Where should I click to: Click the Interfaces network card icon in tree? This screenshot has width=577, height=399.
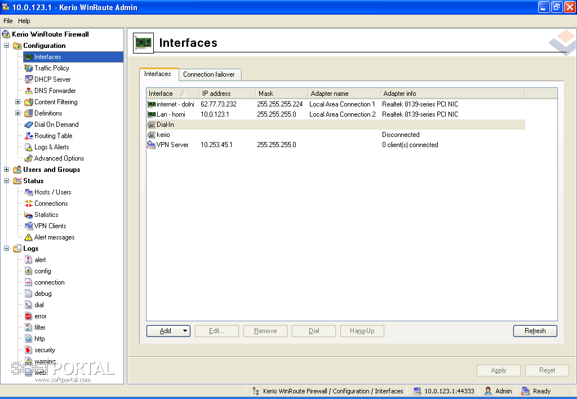click(29, 57)
